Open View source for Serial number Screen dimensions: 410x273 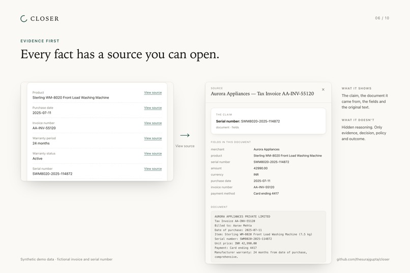[x=153, y=169]
